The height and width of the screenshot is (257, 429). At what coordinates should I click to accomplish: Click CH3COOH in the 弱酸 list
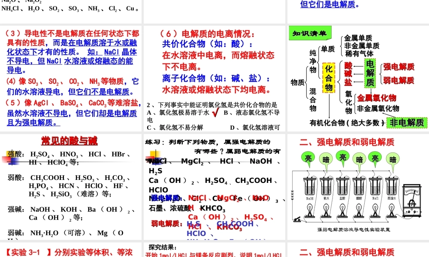coord(47,178)
